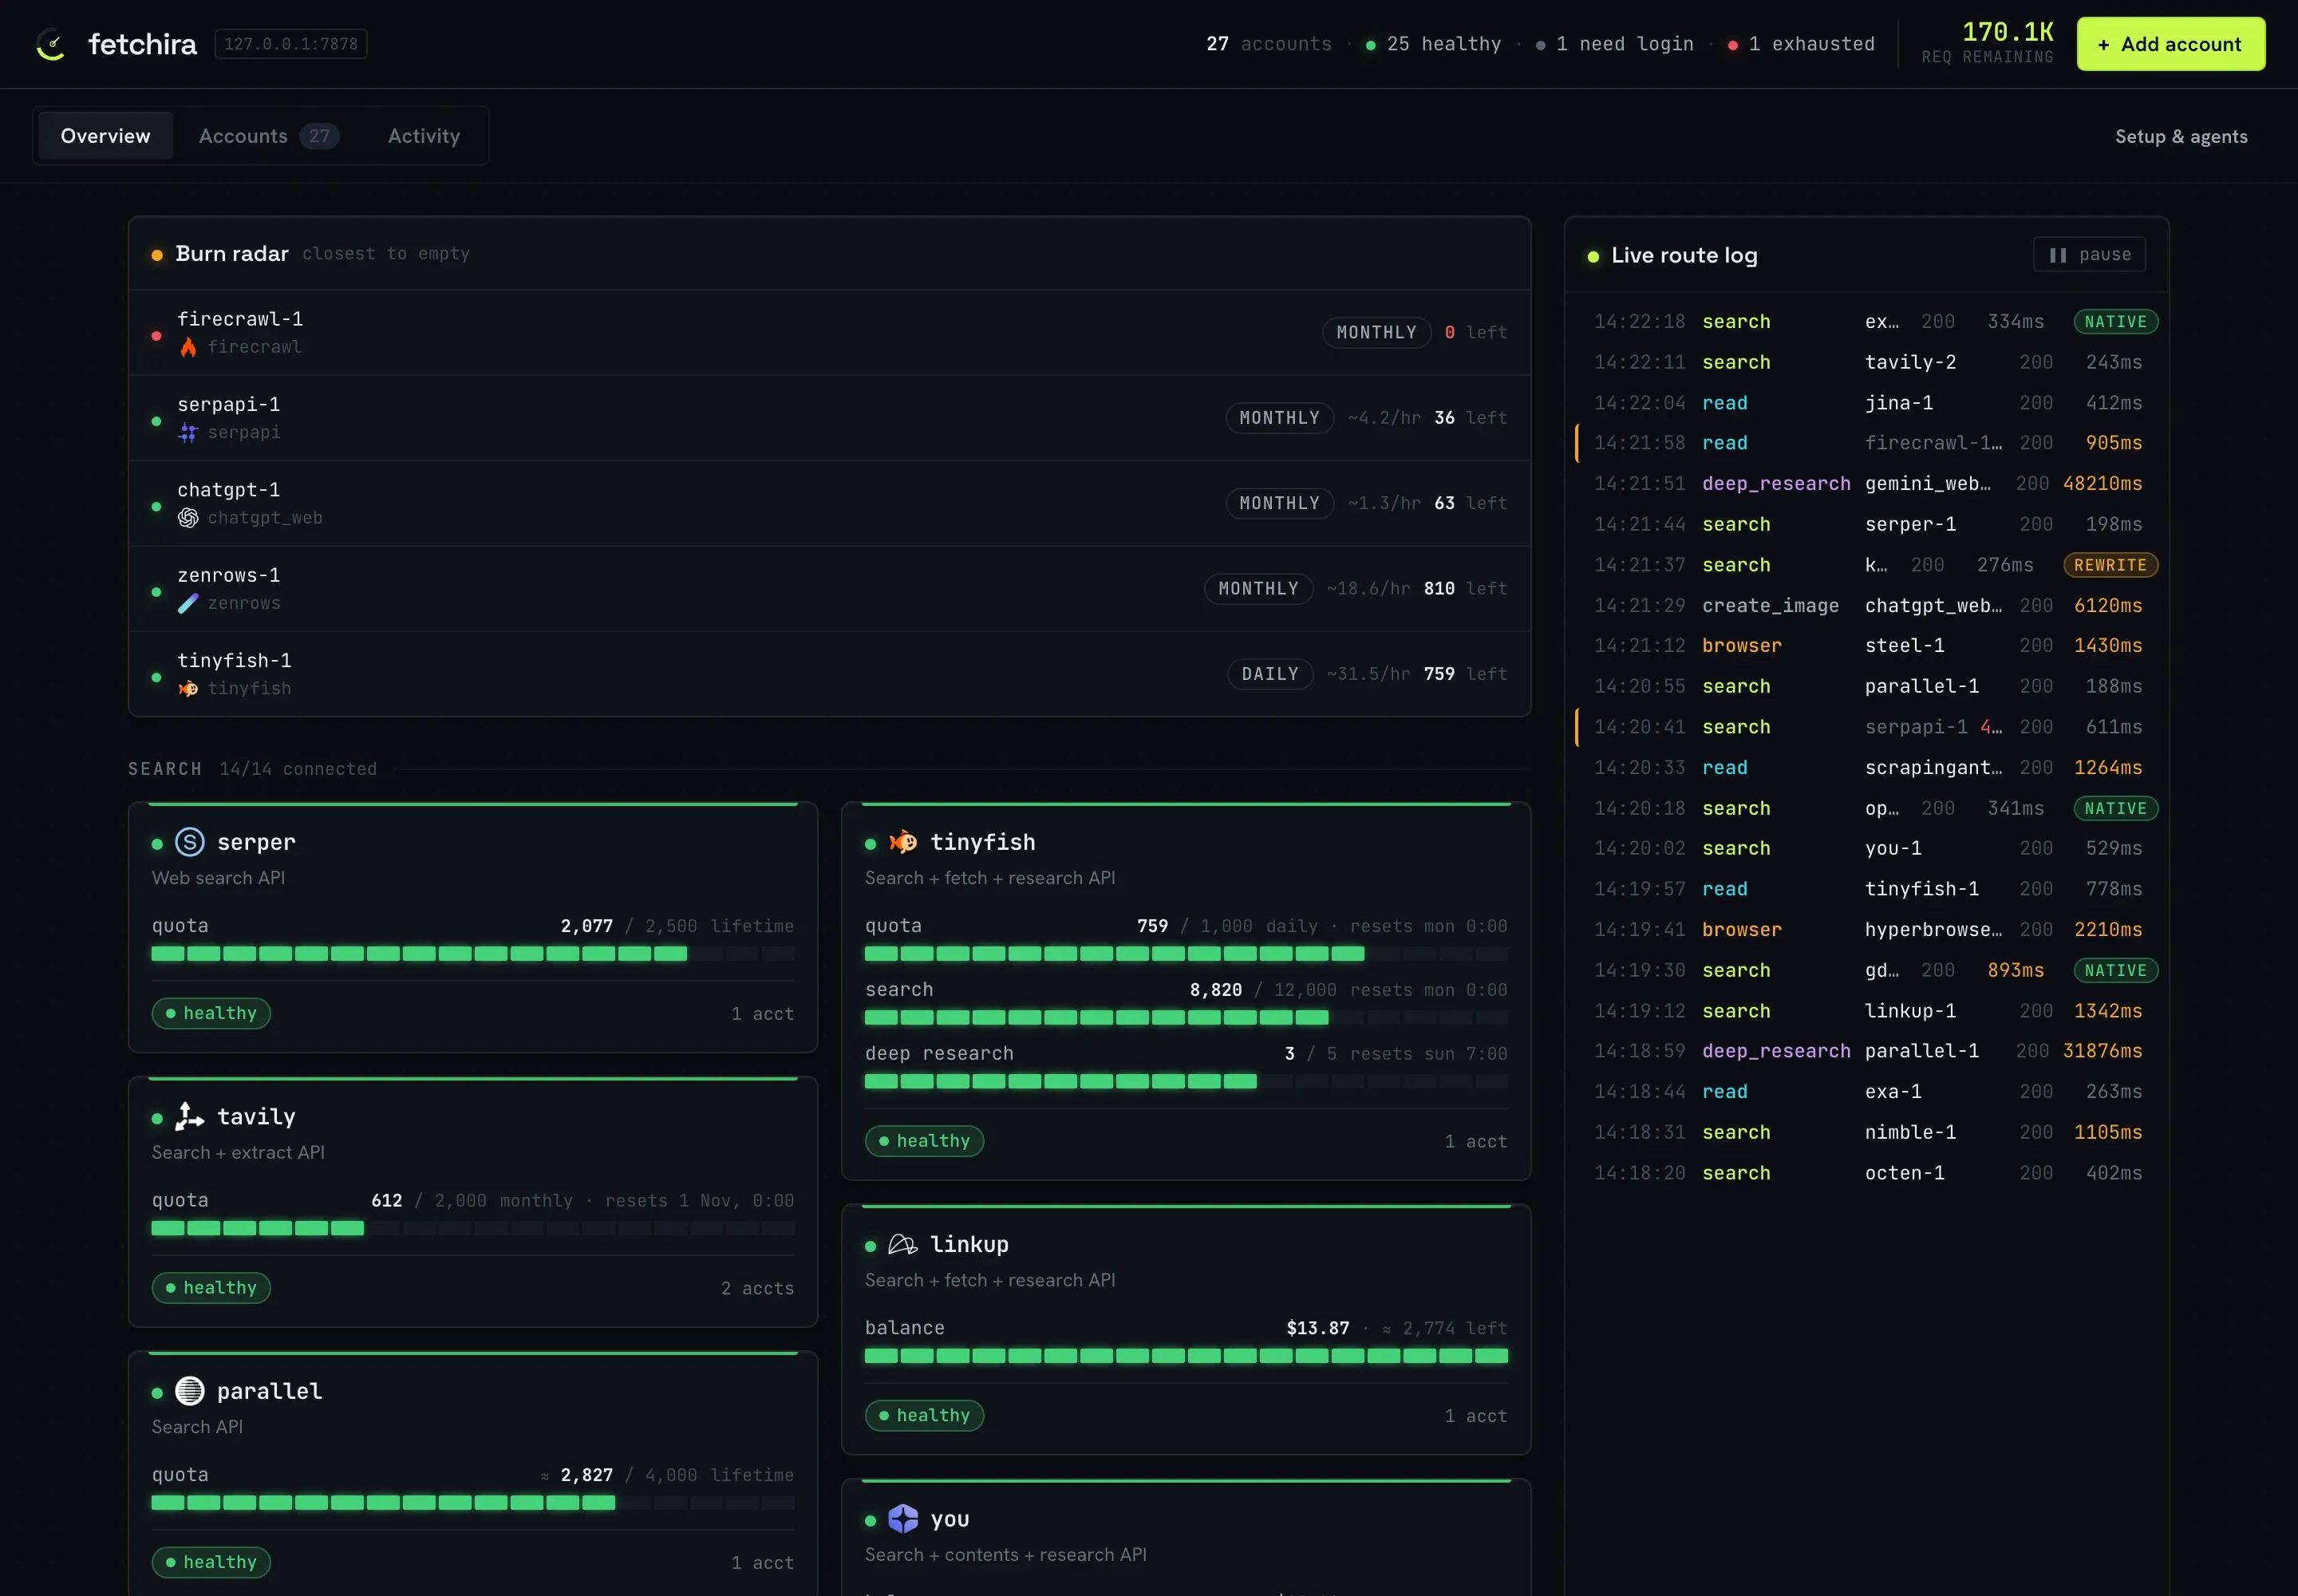Open the Accounts tab
This screenshot has height=1596, width=2298.
point(268,136)
